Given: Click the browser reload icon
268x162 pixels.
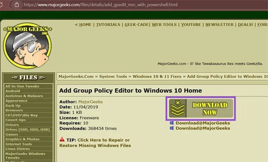Looking at the screenshot, I should pos(1,5).
